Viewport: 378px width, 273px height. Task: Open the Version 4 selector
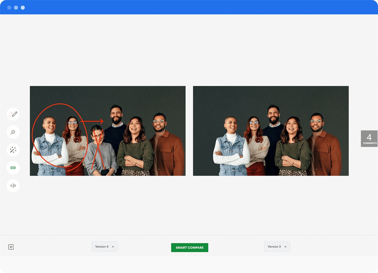point(104,246)
